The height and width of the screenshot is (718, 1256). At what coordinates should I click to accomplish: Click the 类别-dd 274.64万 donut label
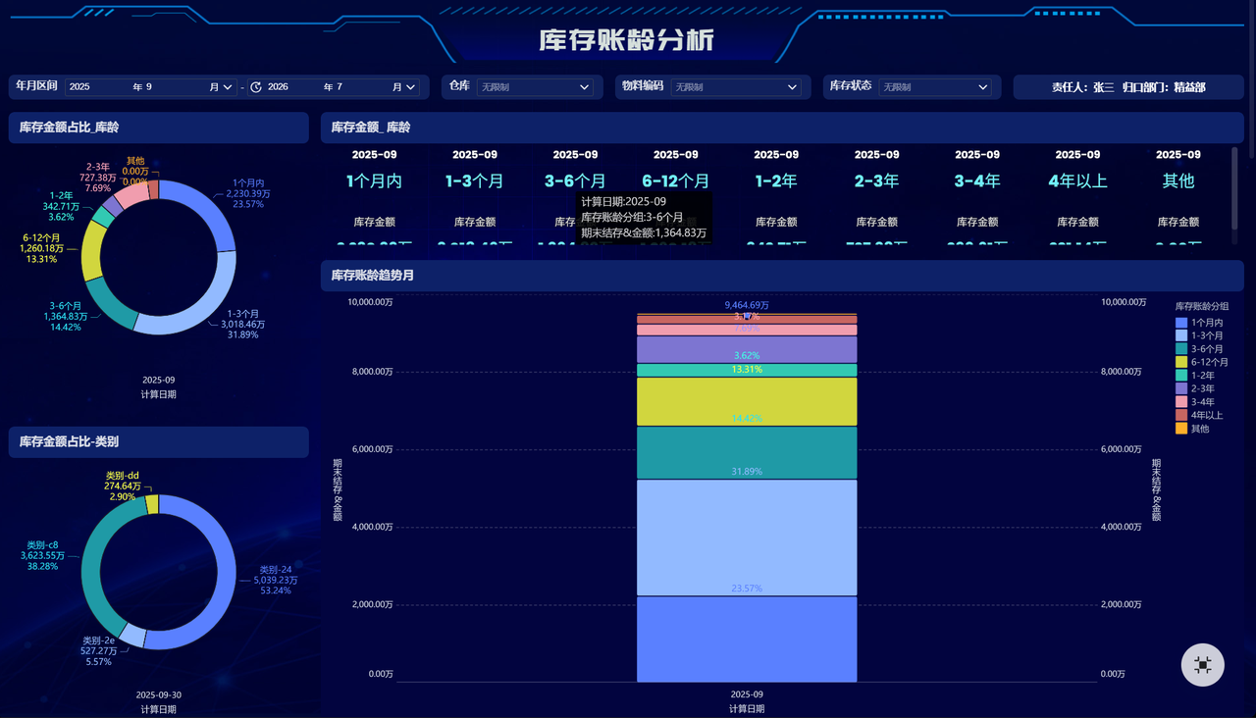[x=123, y=487]
